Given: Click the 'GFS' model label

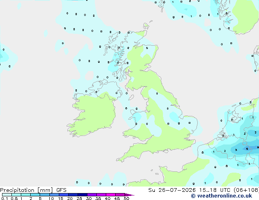Looking at the screenshot, I should (x=61, y=190).
